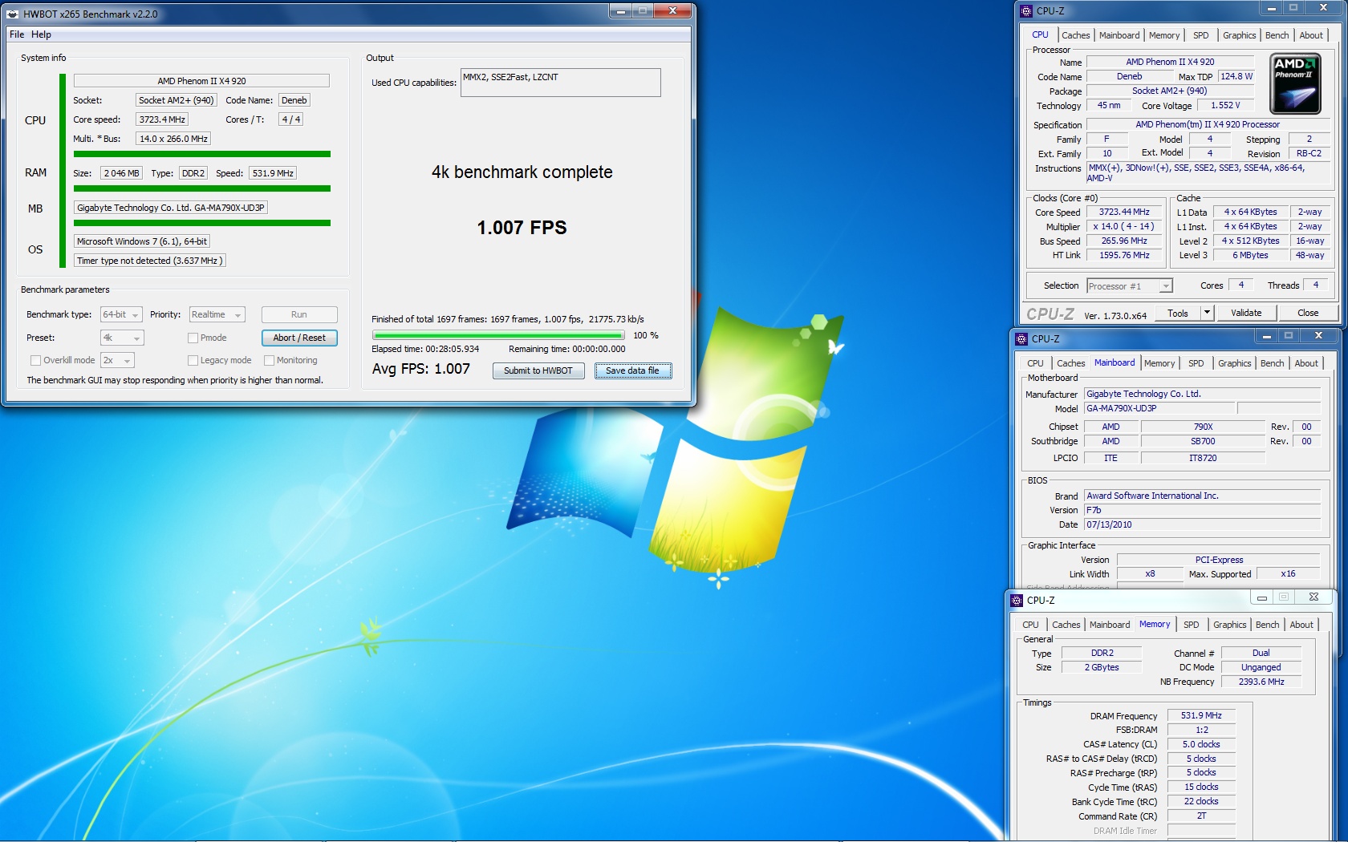Click Save data file button
Screen dimensions: 1348x842
(632, 370)
